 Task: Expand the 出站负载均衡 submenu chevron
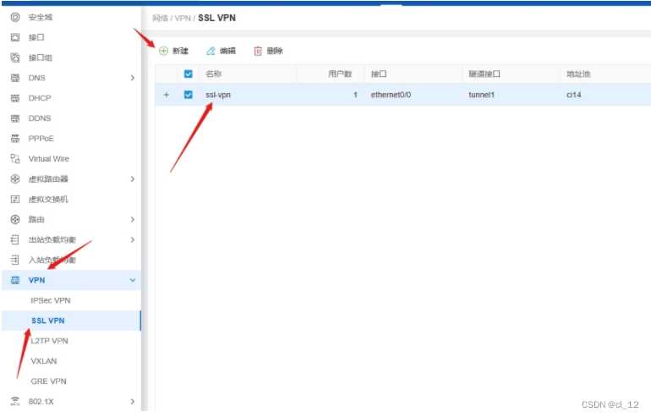click(133, 239)
